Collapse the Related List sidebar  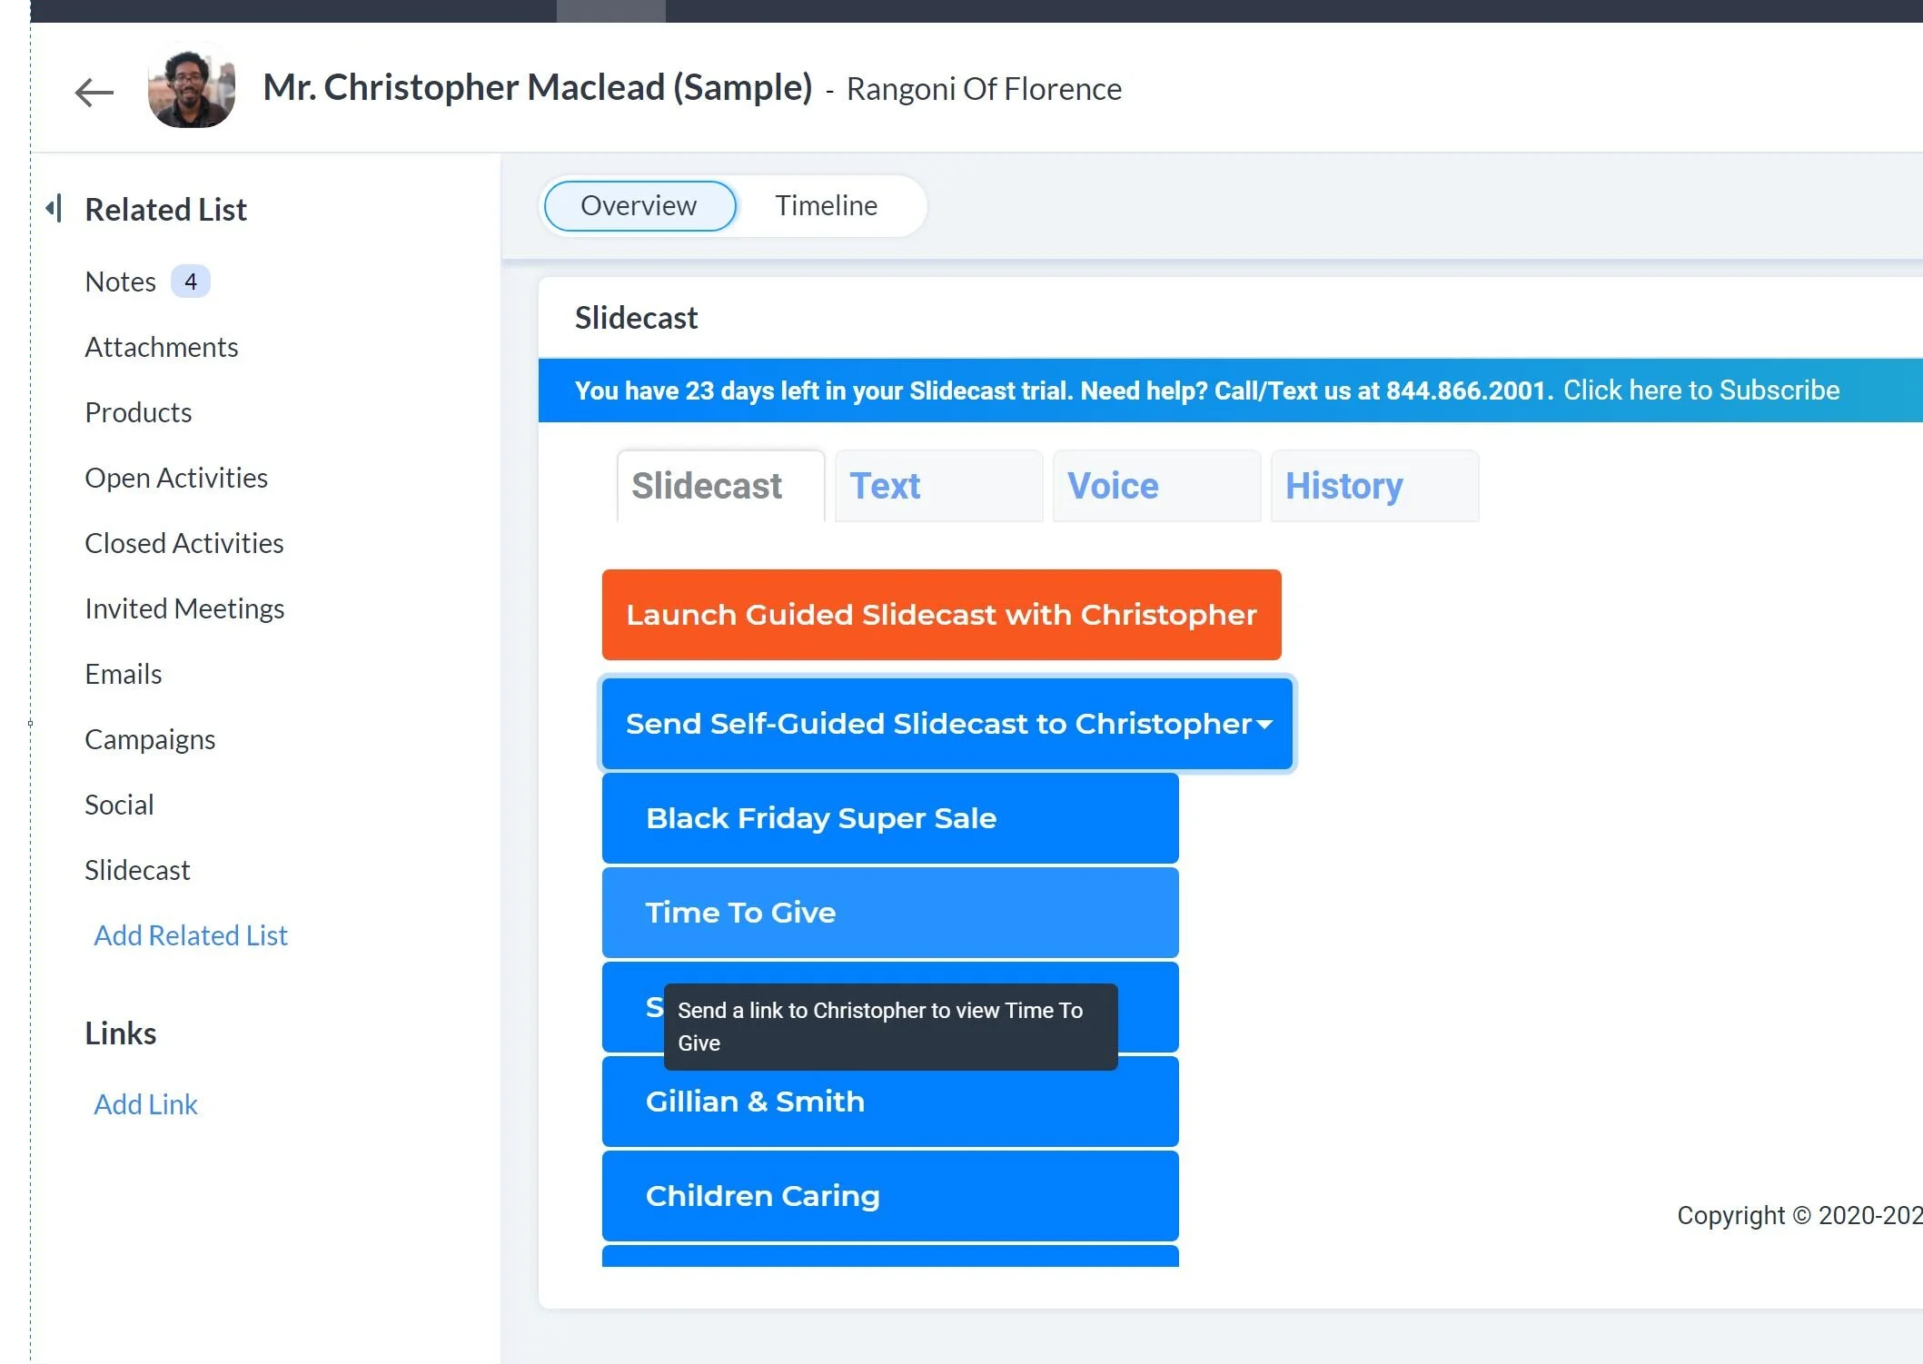click(x=55, y=208)
